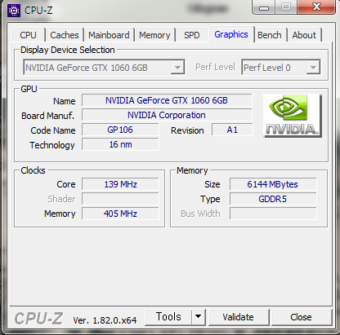Click the GPU Name field
The width and height of the screenshot is (340, 335).
167,100
